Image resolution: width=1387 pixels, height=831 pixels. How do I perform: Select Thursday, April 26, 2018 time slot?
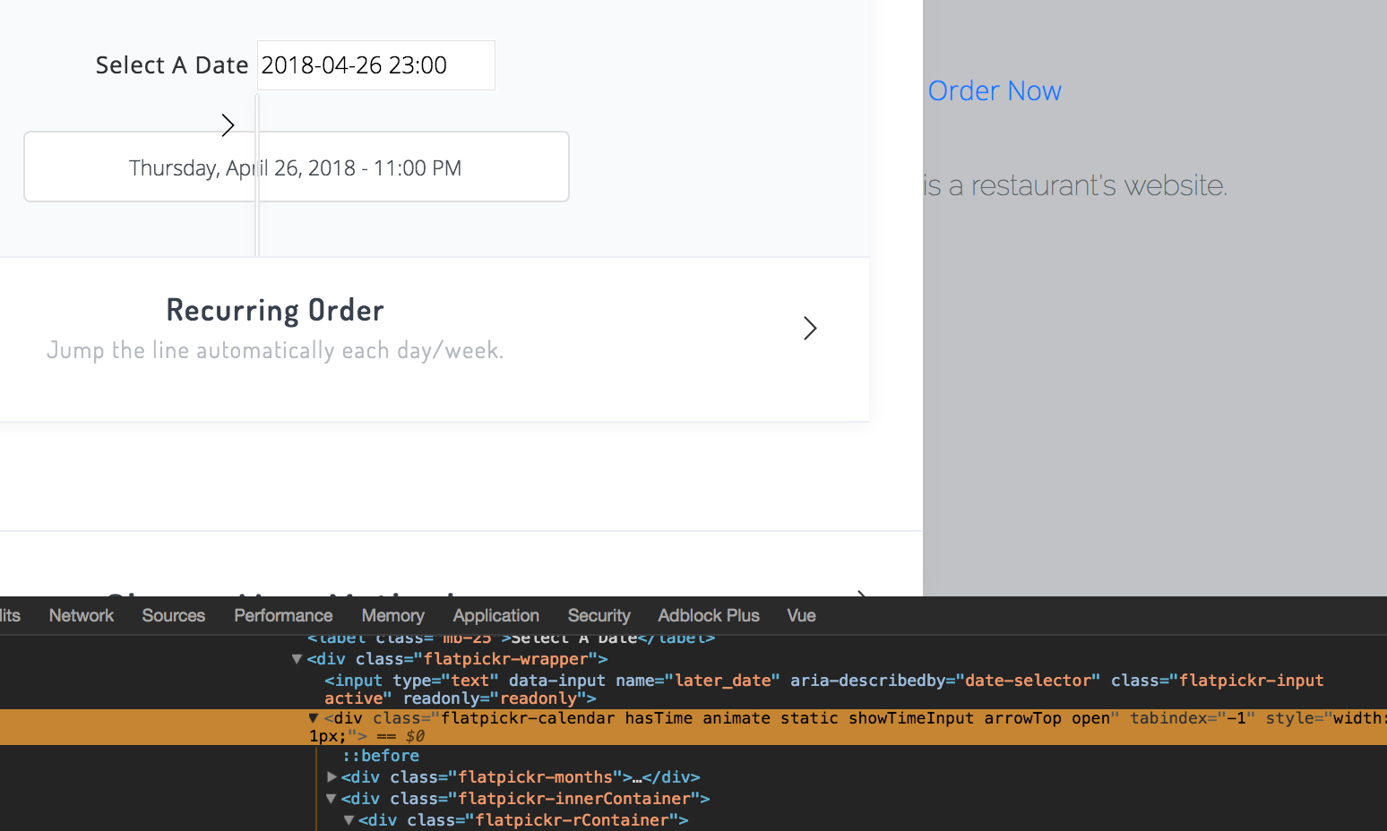point(296,167)
